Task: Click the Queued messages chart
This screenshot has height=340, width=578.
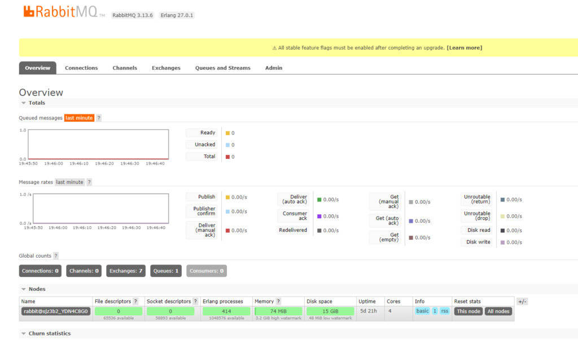Action: tap(98, 144)
